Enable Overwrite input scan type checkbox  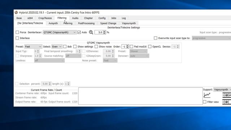point(156,38)
